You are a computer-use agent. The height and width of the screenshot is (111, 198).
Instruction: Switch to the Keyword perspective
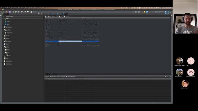tap(157, 12)
